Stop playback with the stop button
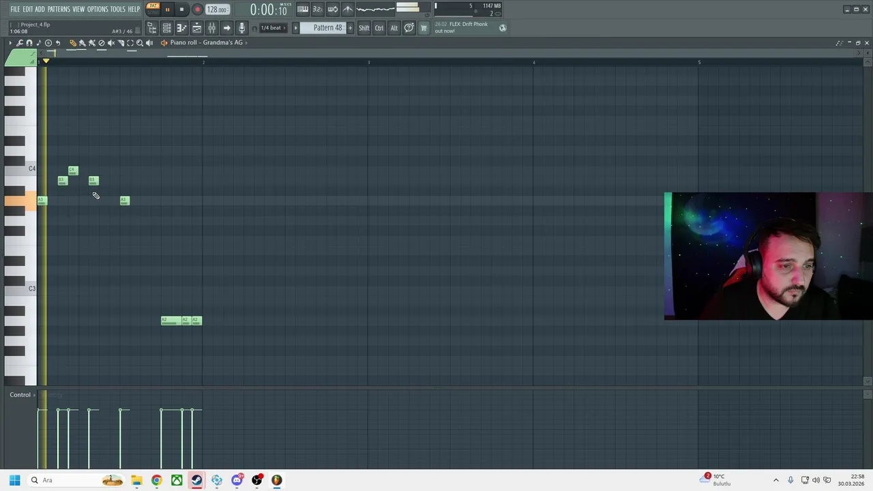 click(x=181, y=10)
